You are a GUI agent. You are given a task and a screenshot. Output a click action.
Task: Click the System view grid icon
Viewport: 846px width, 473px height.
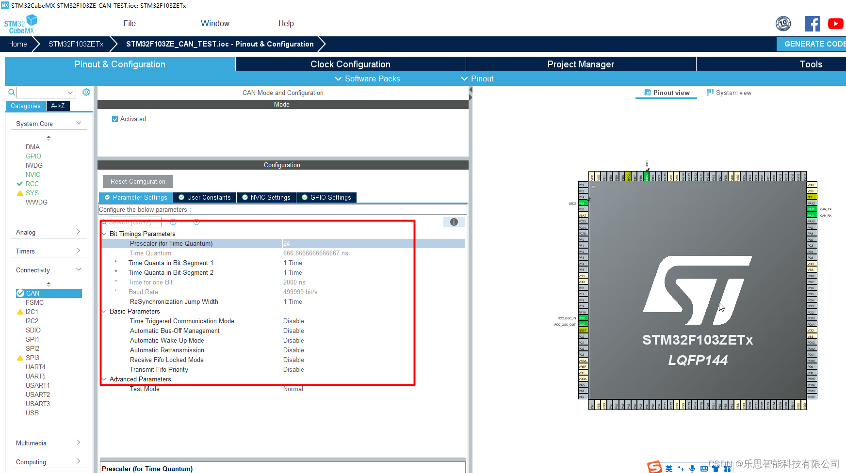tap(710, 92)
